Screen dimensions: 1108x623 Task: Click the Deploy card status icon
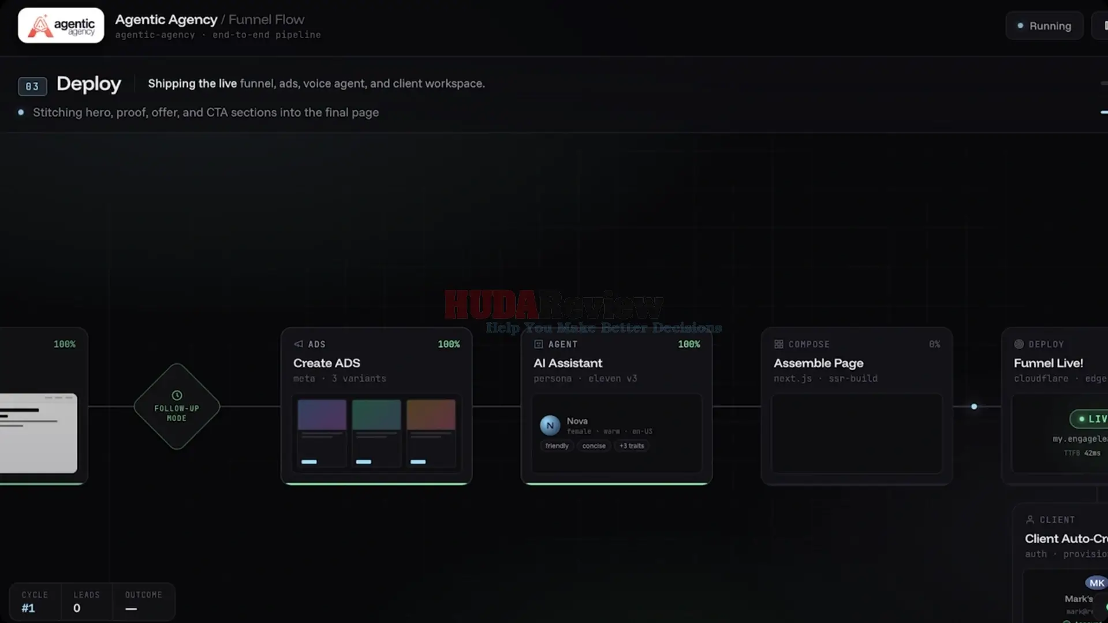pos(1019,344)
